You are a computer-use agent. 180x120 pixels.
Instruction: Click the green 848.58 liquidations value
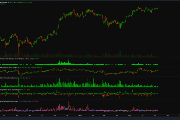click(x=23, y=90)
